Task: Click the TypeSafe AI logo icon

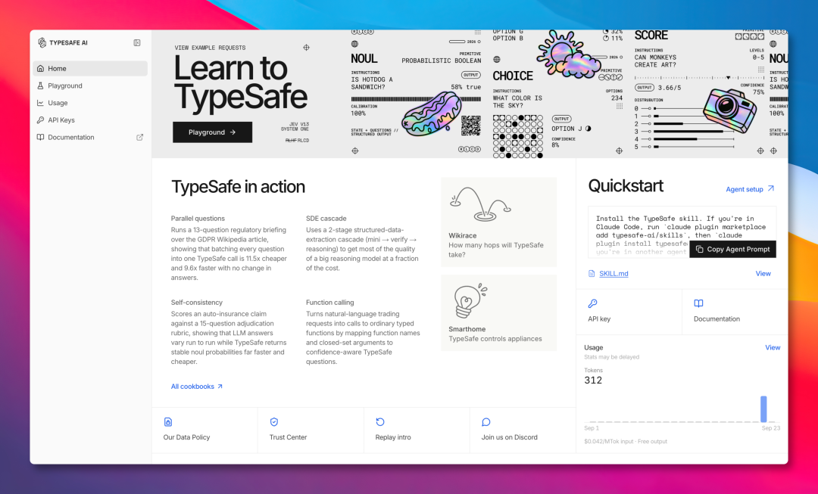Action: [x=42, y=42]
